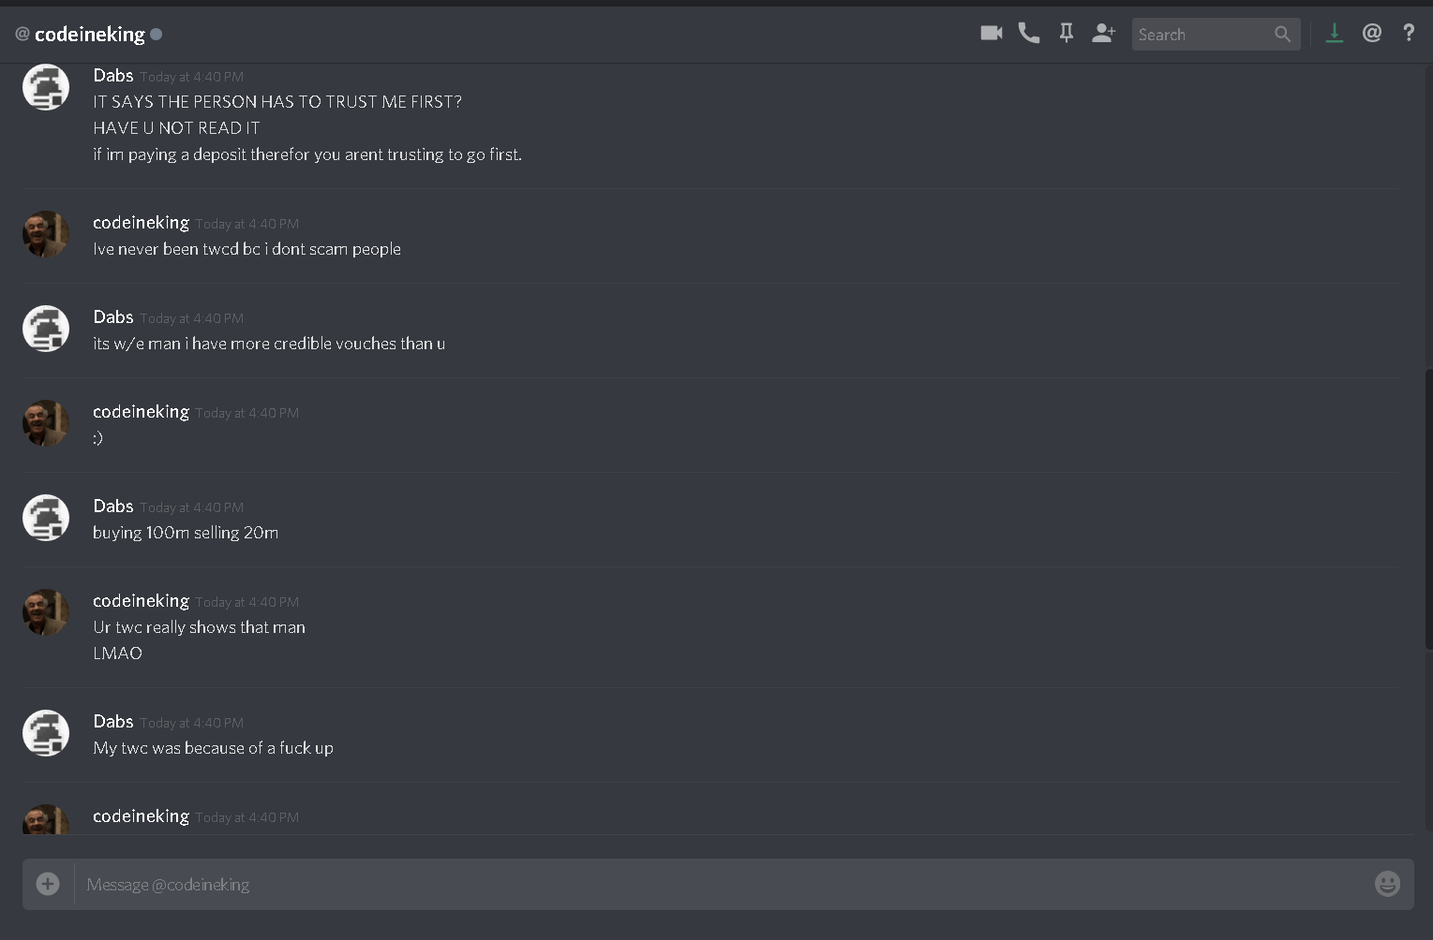Start a video call with codeineking
The height and width of the screenshot is (940, 1433).
[991, 34]
